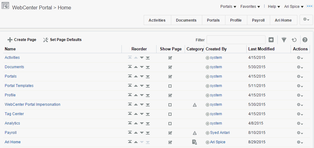Expand the Favorites dropdown menu

(x=250, y=6)
